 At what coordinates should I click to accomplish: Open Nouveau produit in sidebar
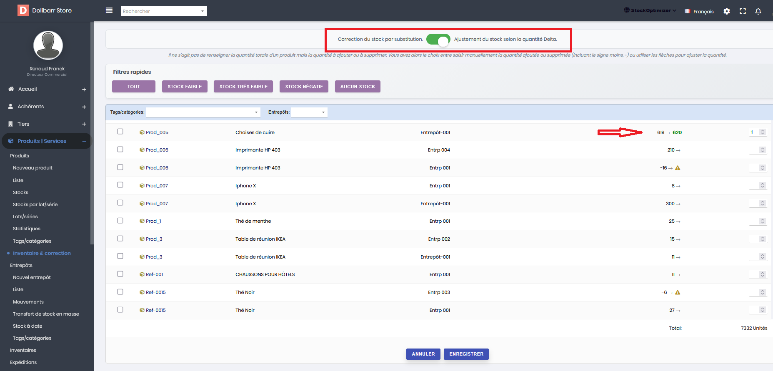[33, 168]
